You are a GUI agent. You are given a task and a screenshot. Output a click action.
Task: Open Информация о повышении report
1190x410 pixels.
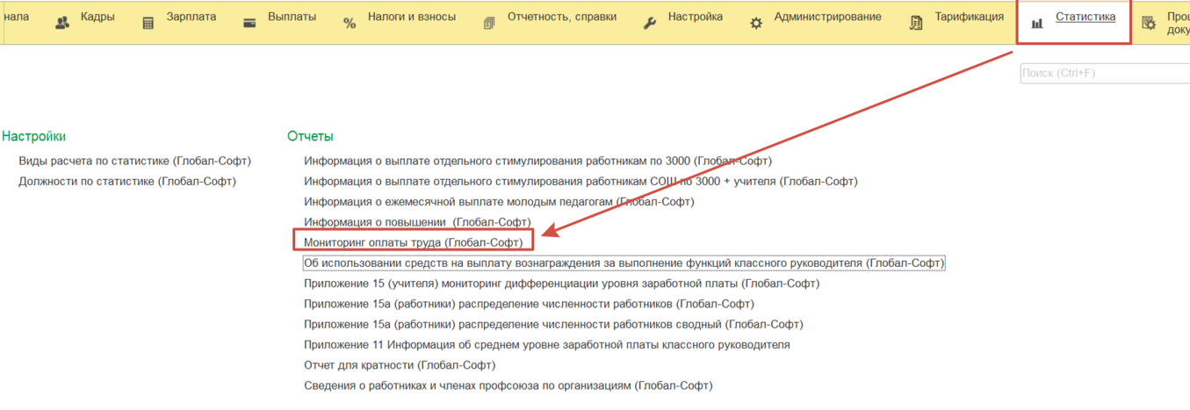pyautogui.click(x=417, y=222)
